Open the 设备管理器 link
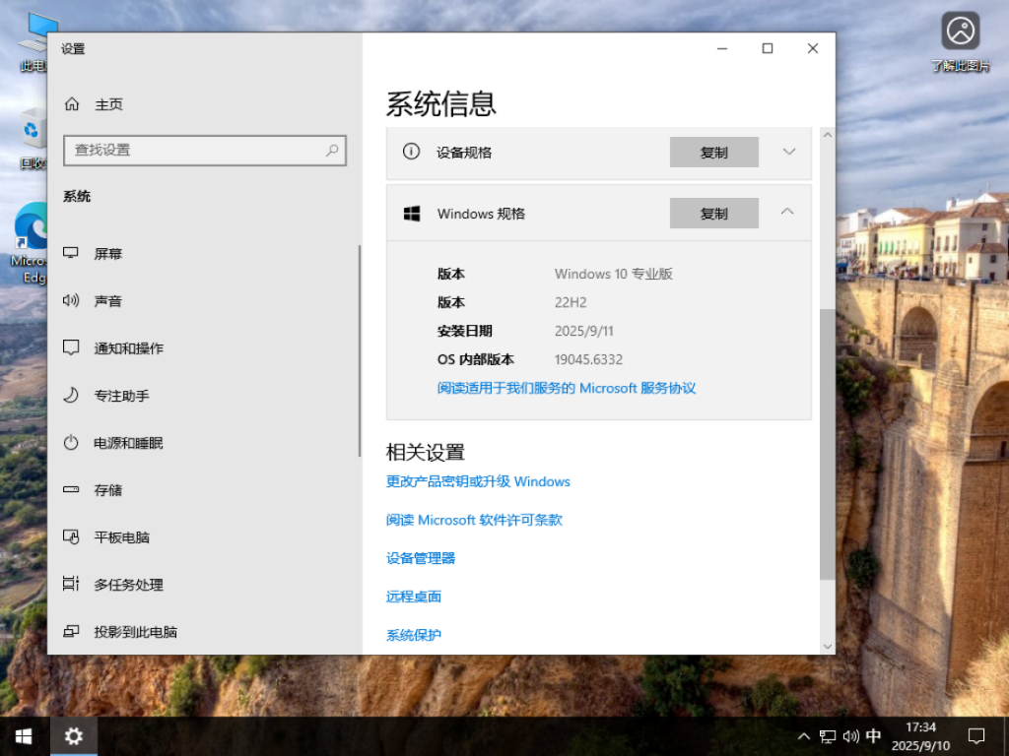 point(421,557)
